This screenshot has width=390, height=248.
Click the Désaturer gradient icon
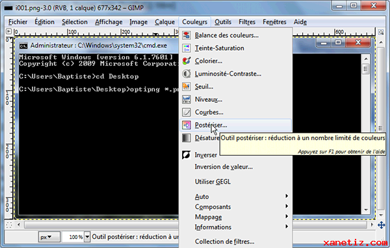click(x=187, y=138)
